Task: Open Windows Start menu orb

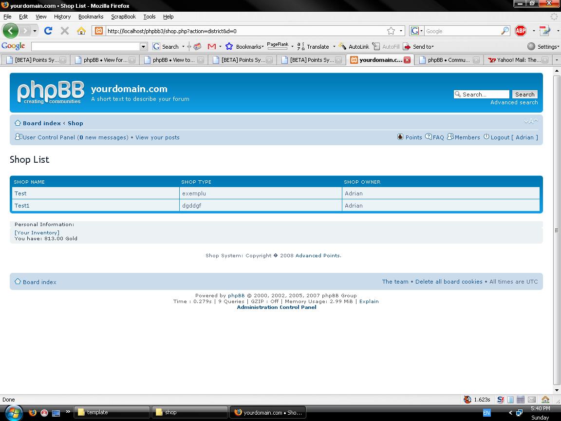Action: pos(13,412)
